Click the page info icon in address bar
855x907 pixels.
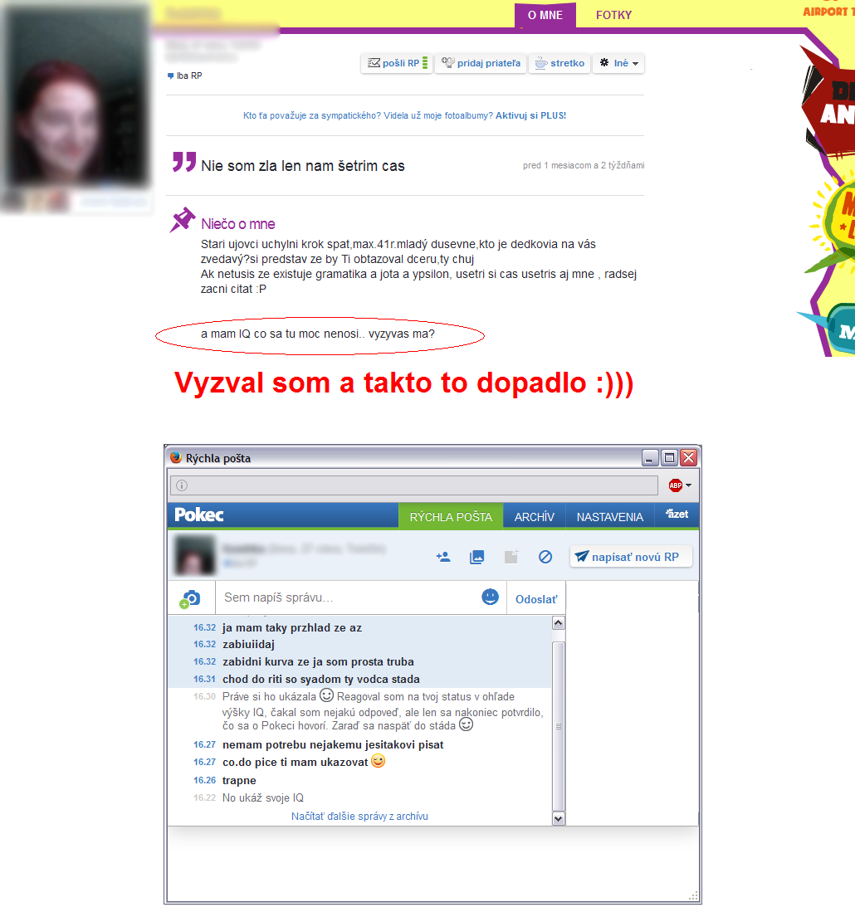point(182,485)
